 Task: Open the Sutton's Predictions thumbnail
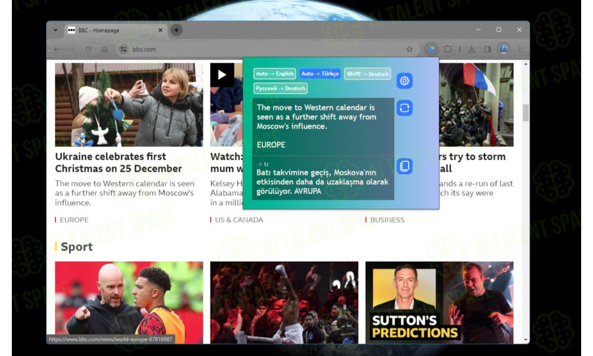point(439,303)
